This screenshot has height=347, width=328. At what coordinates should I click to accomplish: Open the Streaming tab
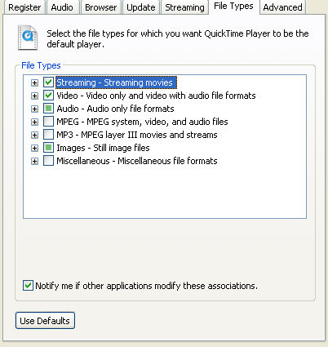click(x=184, y=7)
